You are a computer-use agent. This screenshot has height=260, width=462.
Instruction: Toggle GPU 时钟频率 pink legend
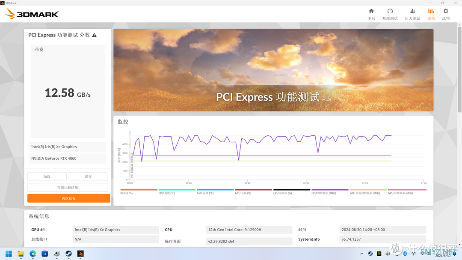coord(407,191)
